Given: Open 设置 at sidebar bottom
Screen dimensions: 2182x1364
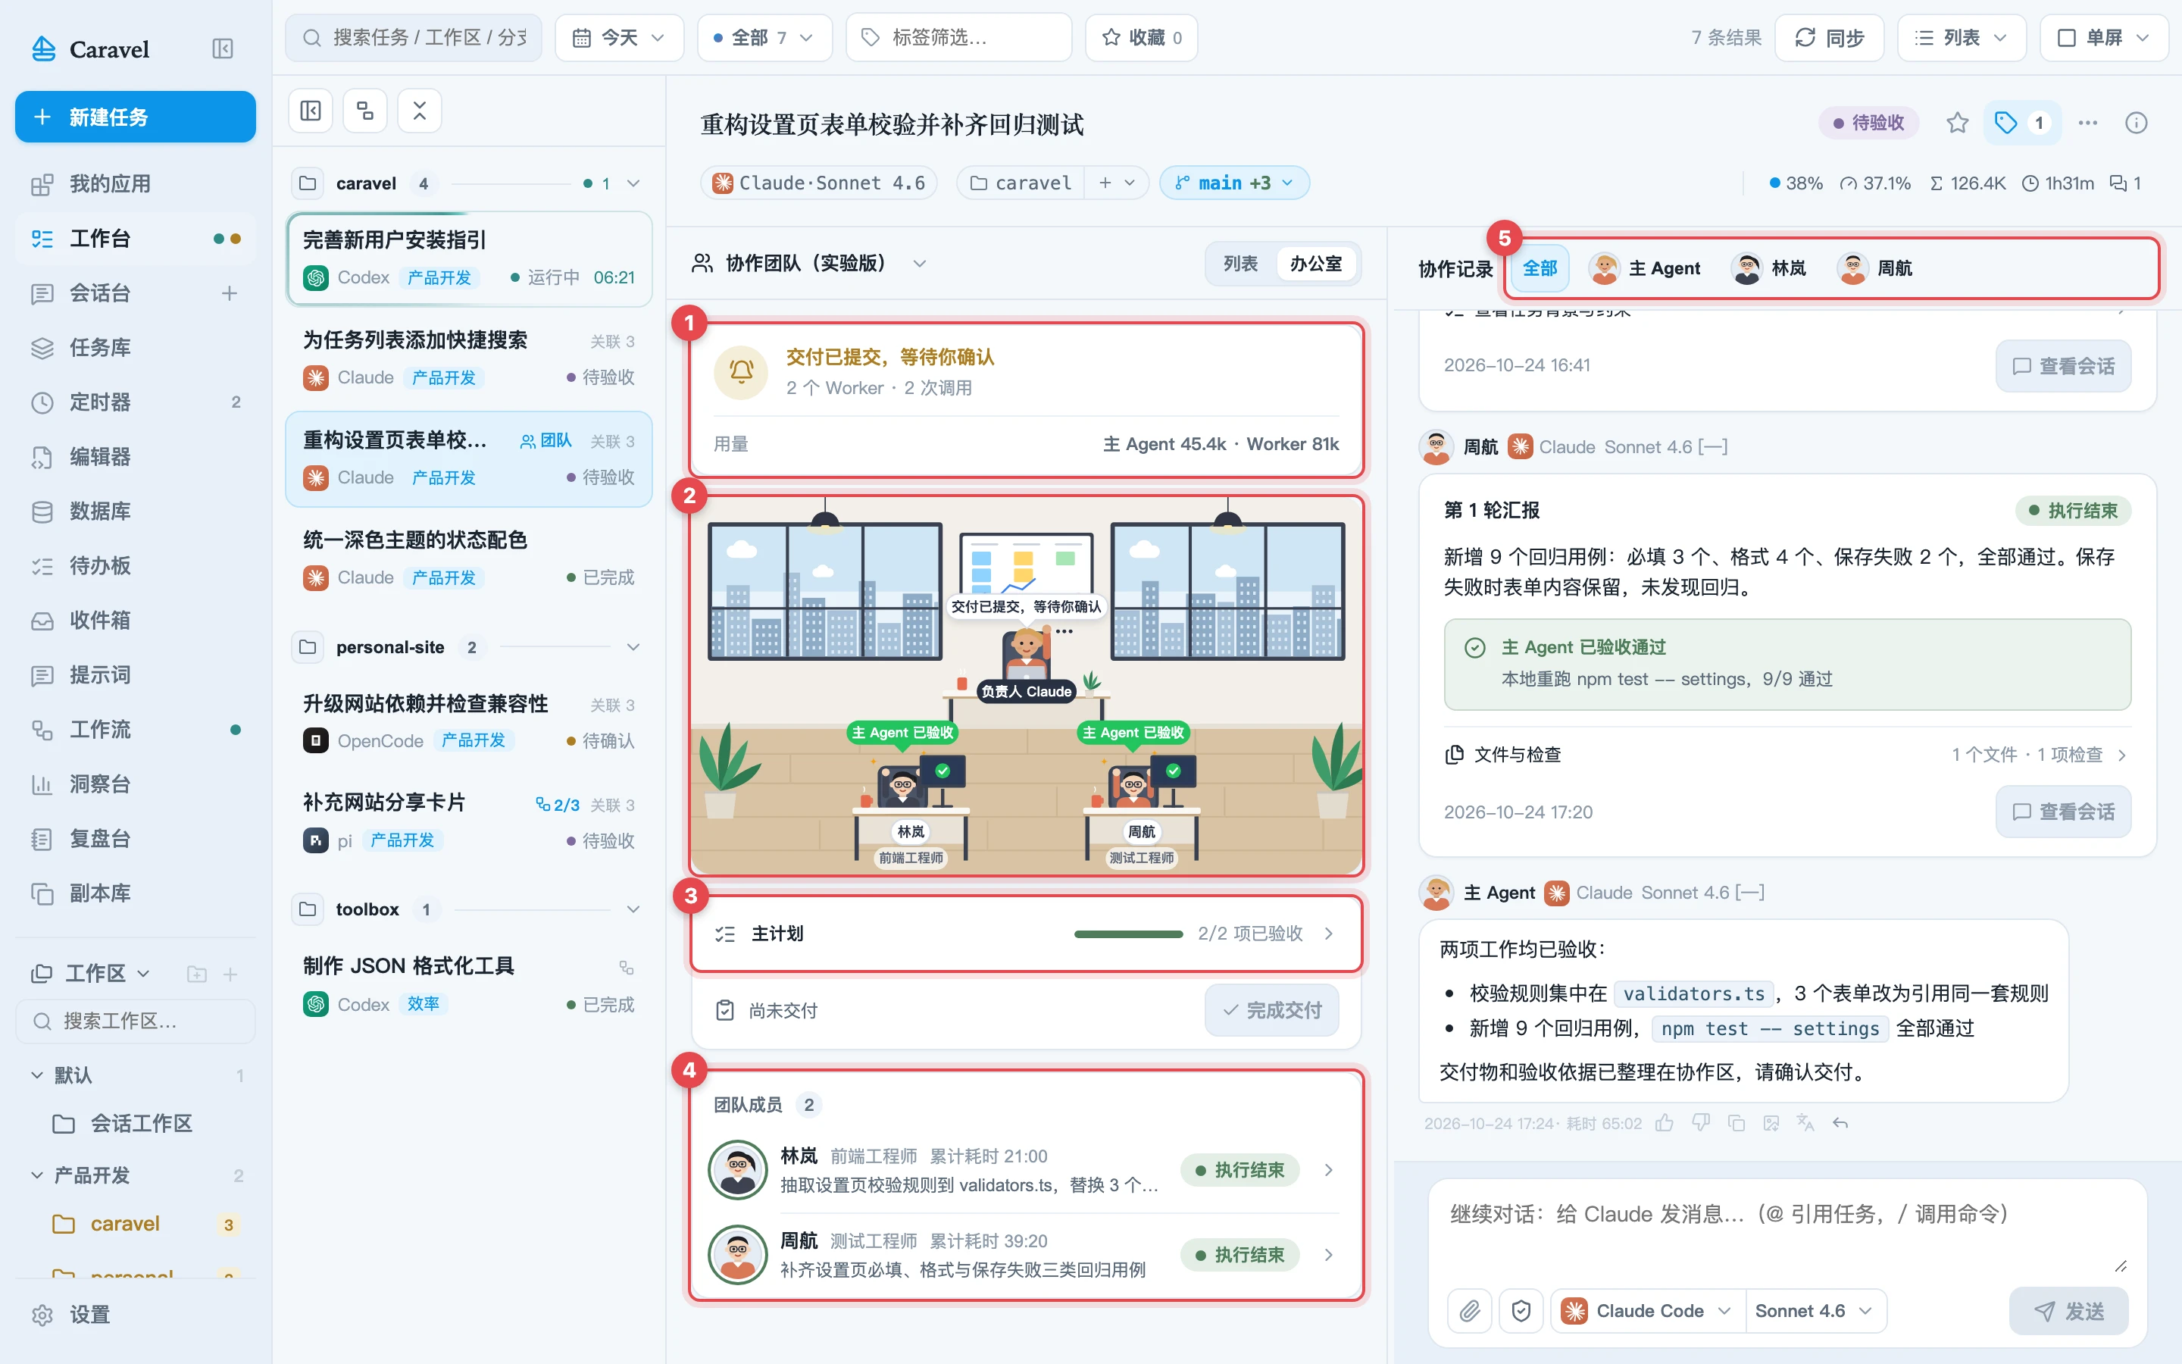Looking at the screenshot, I should pos(136,1315).
